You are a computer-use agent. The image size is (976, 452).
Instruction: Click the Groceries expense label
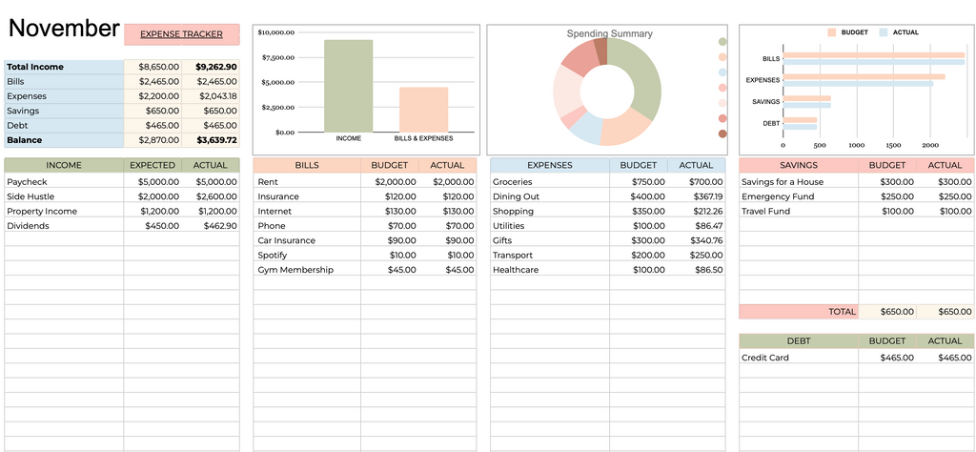(x=512, y=182)
